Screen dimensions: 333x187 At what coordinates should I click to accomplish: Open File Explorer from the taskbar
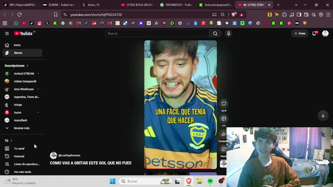[199, 181]
